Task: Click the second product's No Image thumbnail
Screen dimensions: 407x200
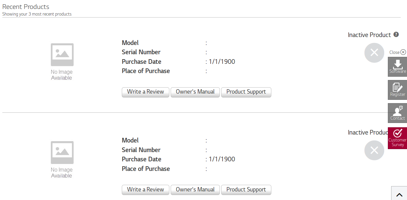Action: coord(62,153)
